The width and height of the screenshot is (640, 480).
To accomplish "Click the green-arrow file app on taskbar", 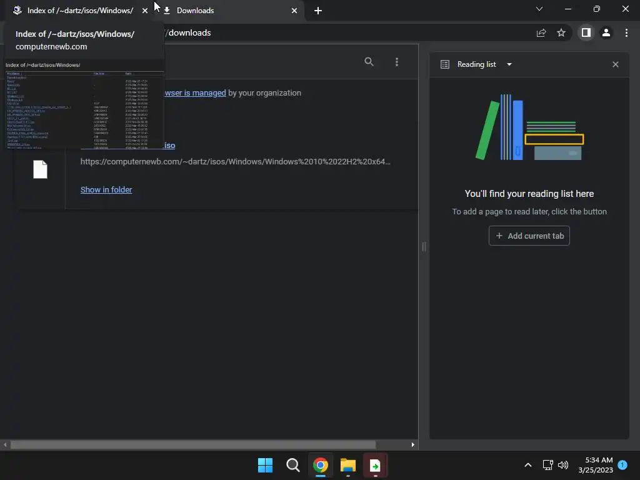I will (375, 465).
